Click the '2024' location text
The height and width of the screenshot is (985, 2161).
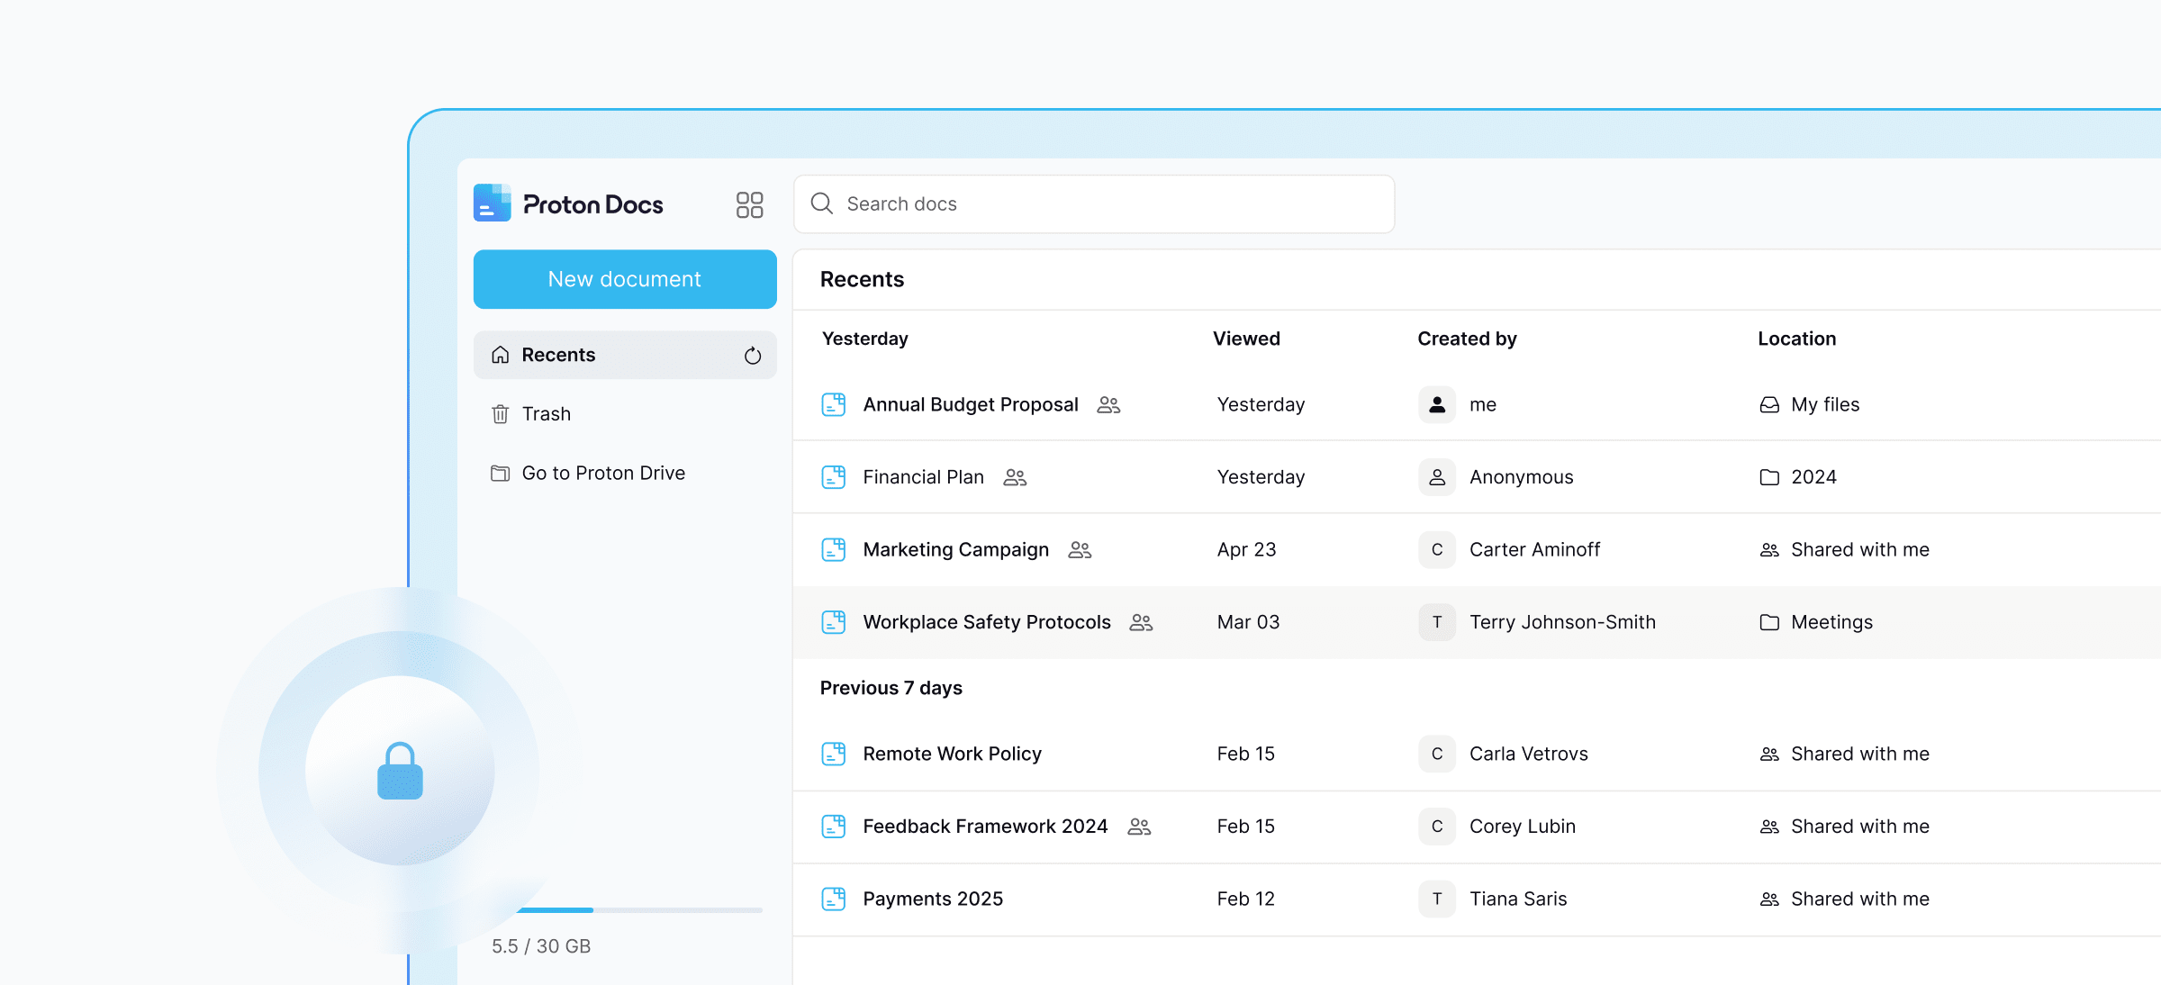[1813, 477]
